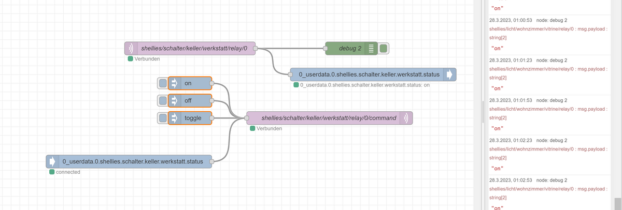Click the topic line of the 01:02:53 debug message
The width and height of the screenshot is (622, 210).
click(x=548, y=189)
